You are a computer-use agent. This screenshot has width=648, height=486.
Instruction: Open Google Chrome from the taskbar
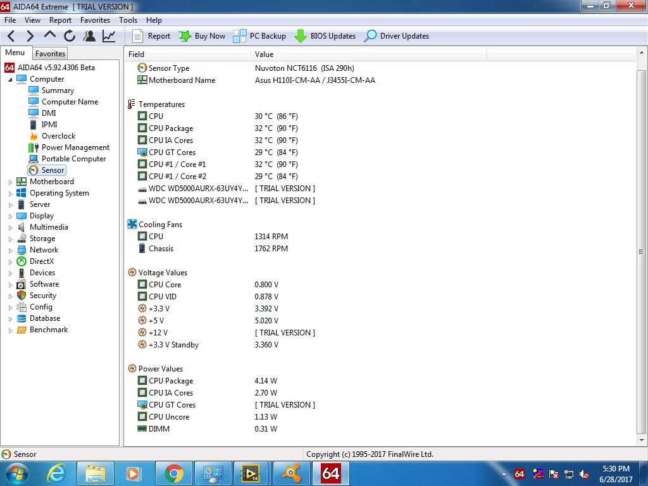point(173,473)
